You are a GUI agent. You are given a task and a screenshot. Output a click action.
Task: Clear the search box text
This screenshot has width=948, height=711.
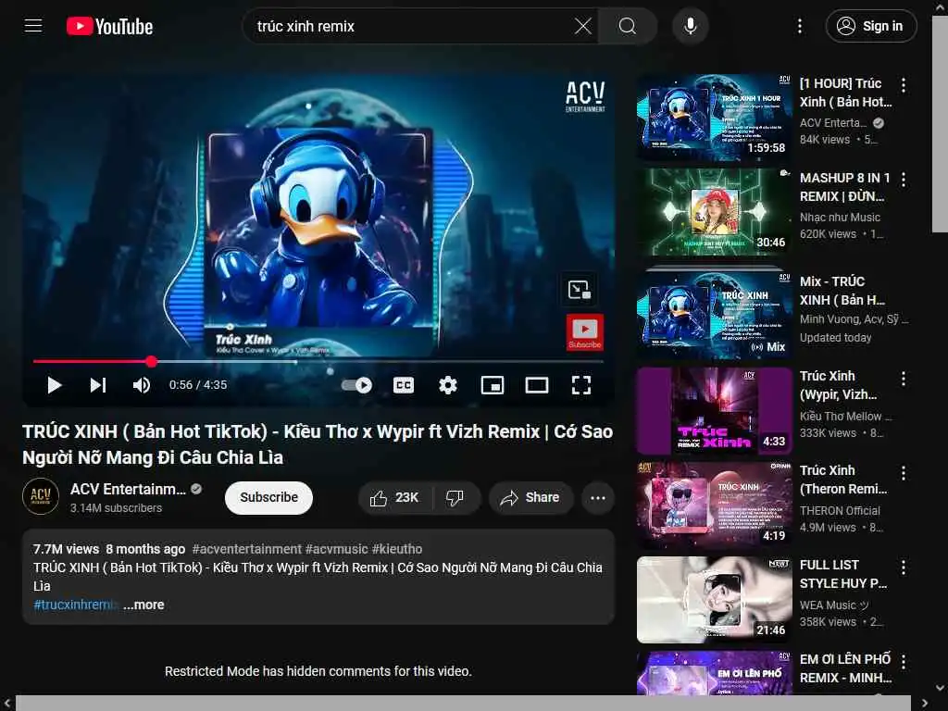[582, 26]
